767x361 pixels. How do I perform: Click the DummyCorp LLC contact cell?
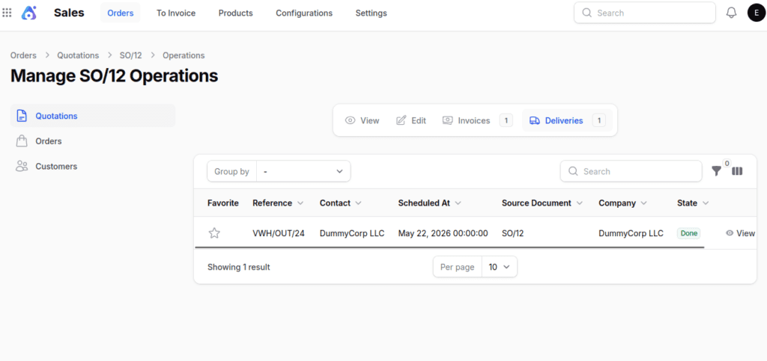point(352,233)
